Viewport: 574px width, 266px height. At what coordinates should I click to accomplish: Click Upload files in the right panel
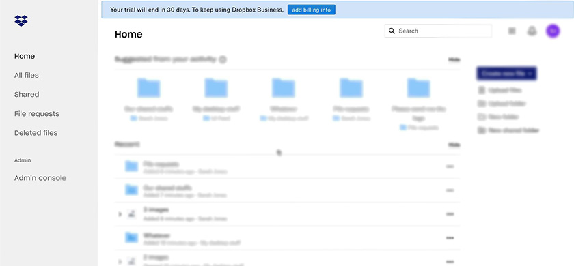[500, 90]
